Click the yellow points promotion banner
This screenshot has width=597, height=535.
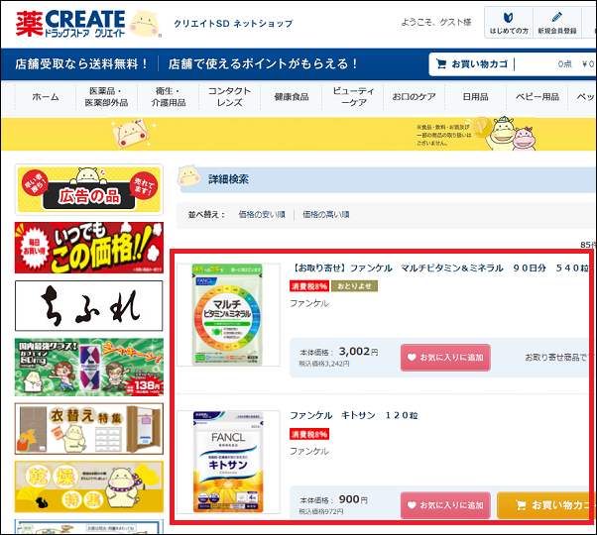pyautogui.click(x=298, y=134)
